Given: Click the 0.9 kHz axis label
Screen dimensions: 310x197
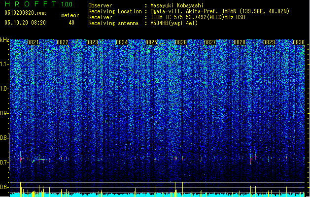Looking at the screenshot, I should coord(4,113).
